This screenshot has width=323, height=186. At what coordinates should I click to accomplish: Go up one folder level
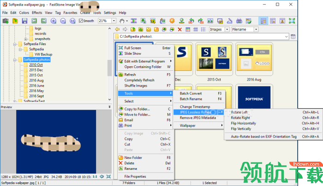click(x=133, y=29)
